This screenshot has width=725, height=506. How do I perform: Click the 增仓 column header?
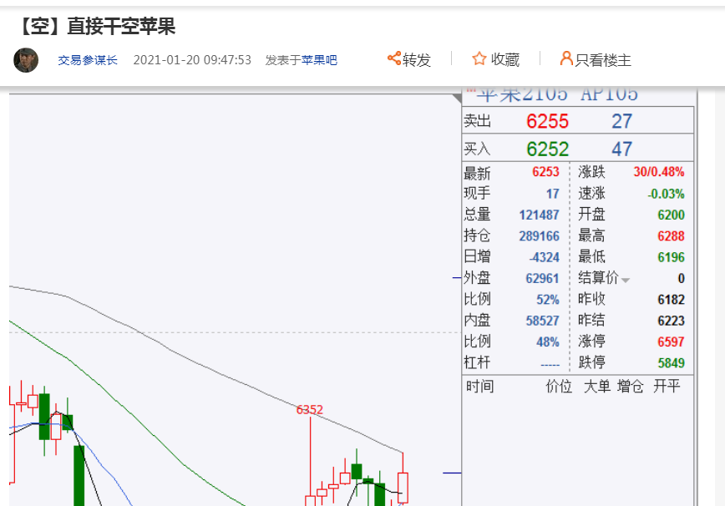631,386
